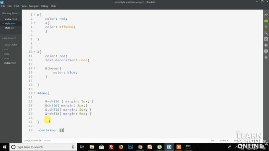
Task: Open Microsoft Store from the taskbar
Action: (101, 147)
